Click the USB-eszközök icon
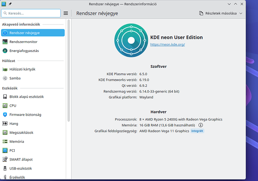This screenshot has width=258, height=181. click(5, 168)
